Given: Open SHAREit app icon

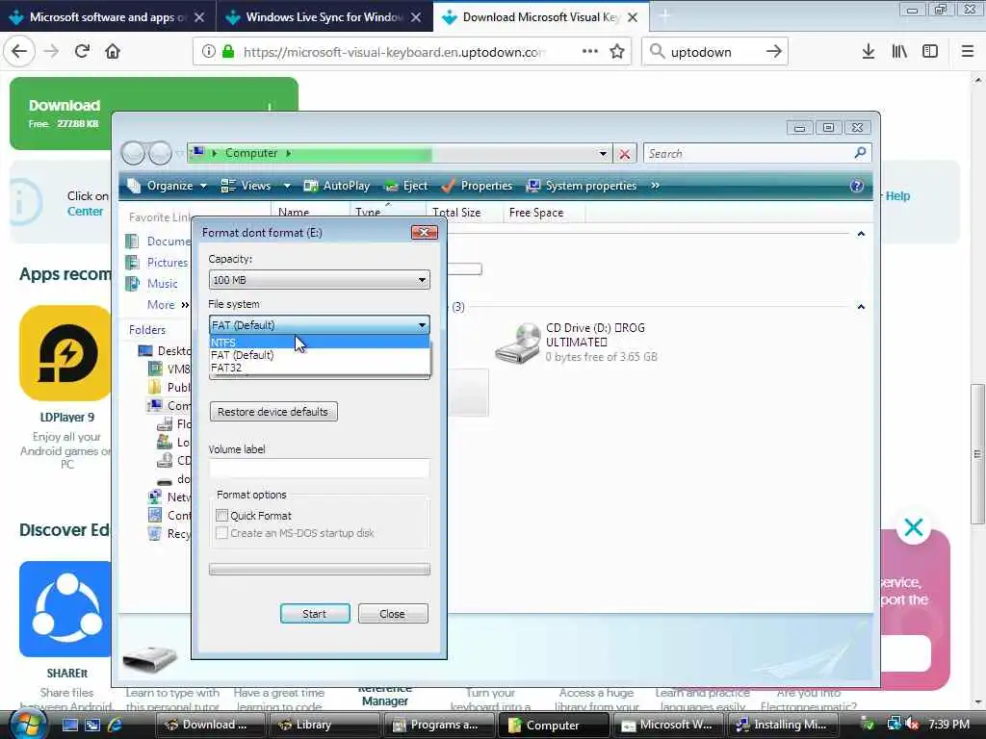Looking at the screenshot, I should click(65, 609).
